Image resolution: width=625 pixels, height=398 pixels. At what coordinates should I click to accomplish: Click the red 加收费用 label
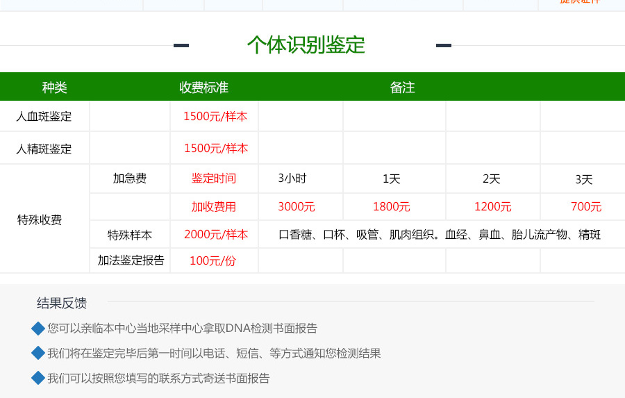click(x=214, y=206)
